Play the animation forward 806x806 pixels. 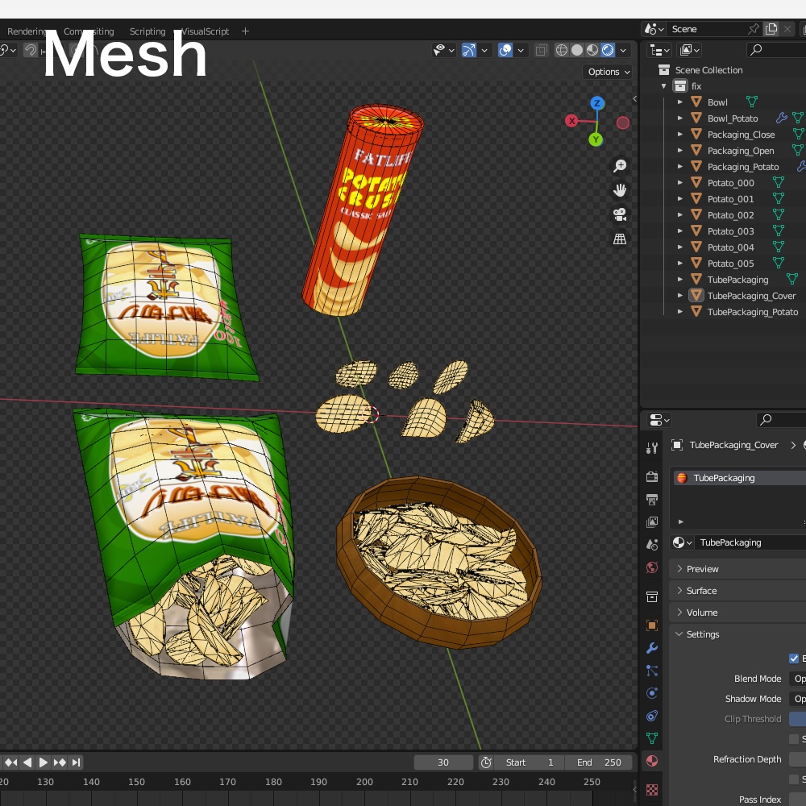[44, 762]
